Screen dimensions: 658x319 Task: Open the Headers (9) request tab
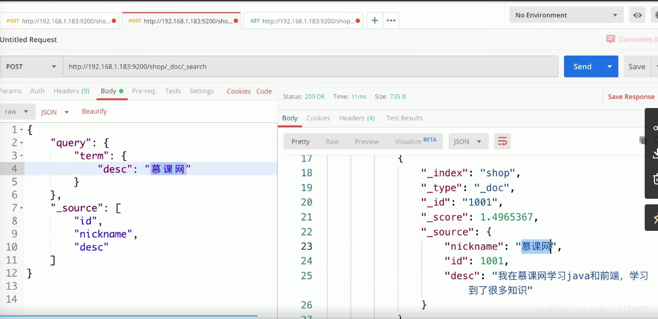[72, 91]
